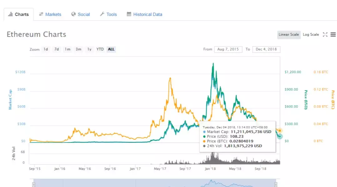Screen dimensions: 337x187
Task: Click the 6B volume axis label
Action: point(22,152)
